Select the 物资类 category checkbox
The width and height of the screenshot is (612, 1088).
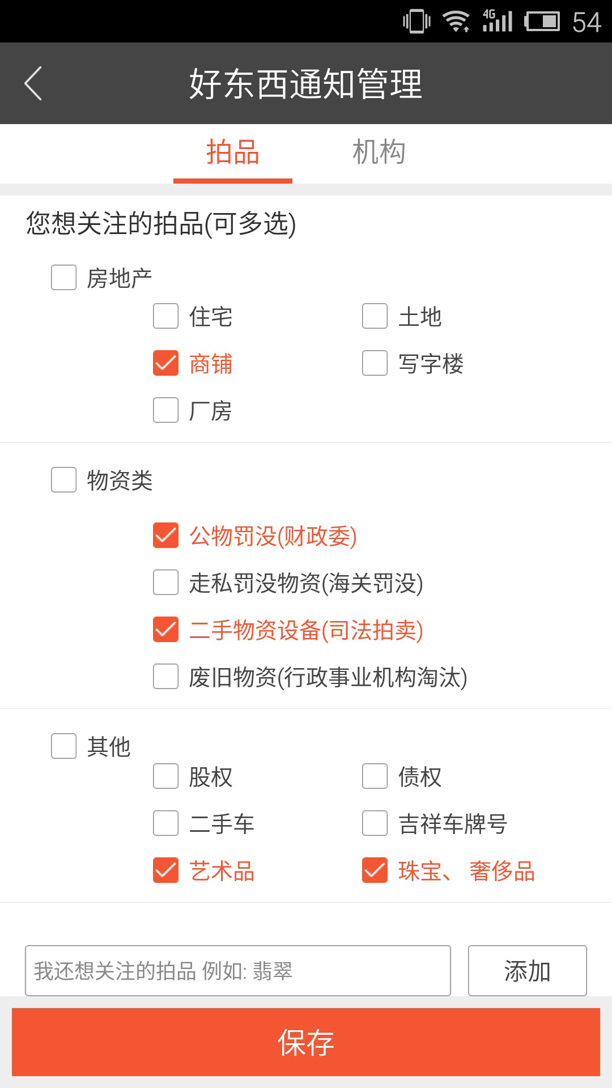pyautogui.click(x=64, y=480)
